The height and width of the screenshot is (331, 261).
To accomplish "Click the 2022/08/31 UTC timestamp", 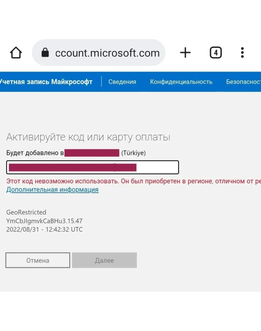I will coord(44,230).
